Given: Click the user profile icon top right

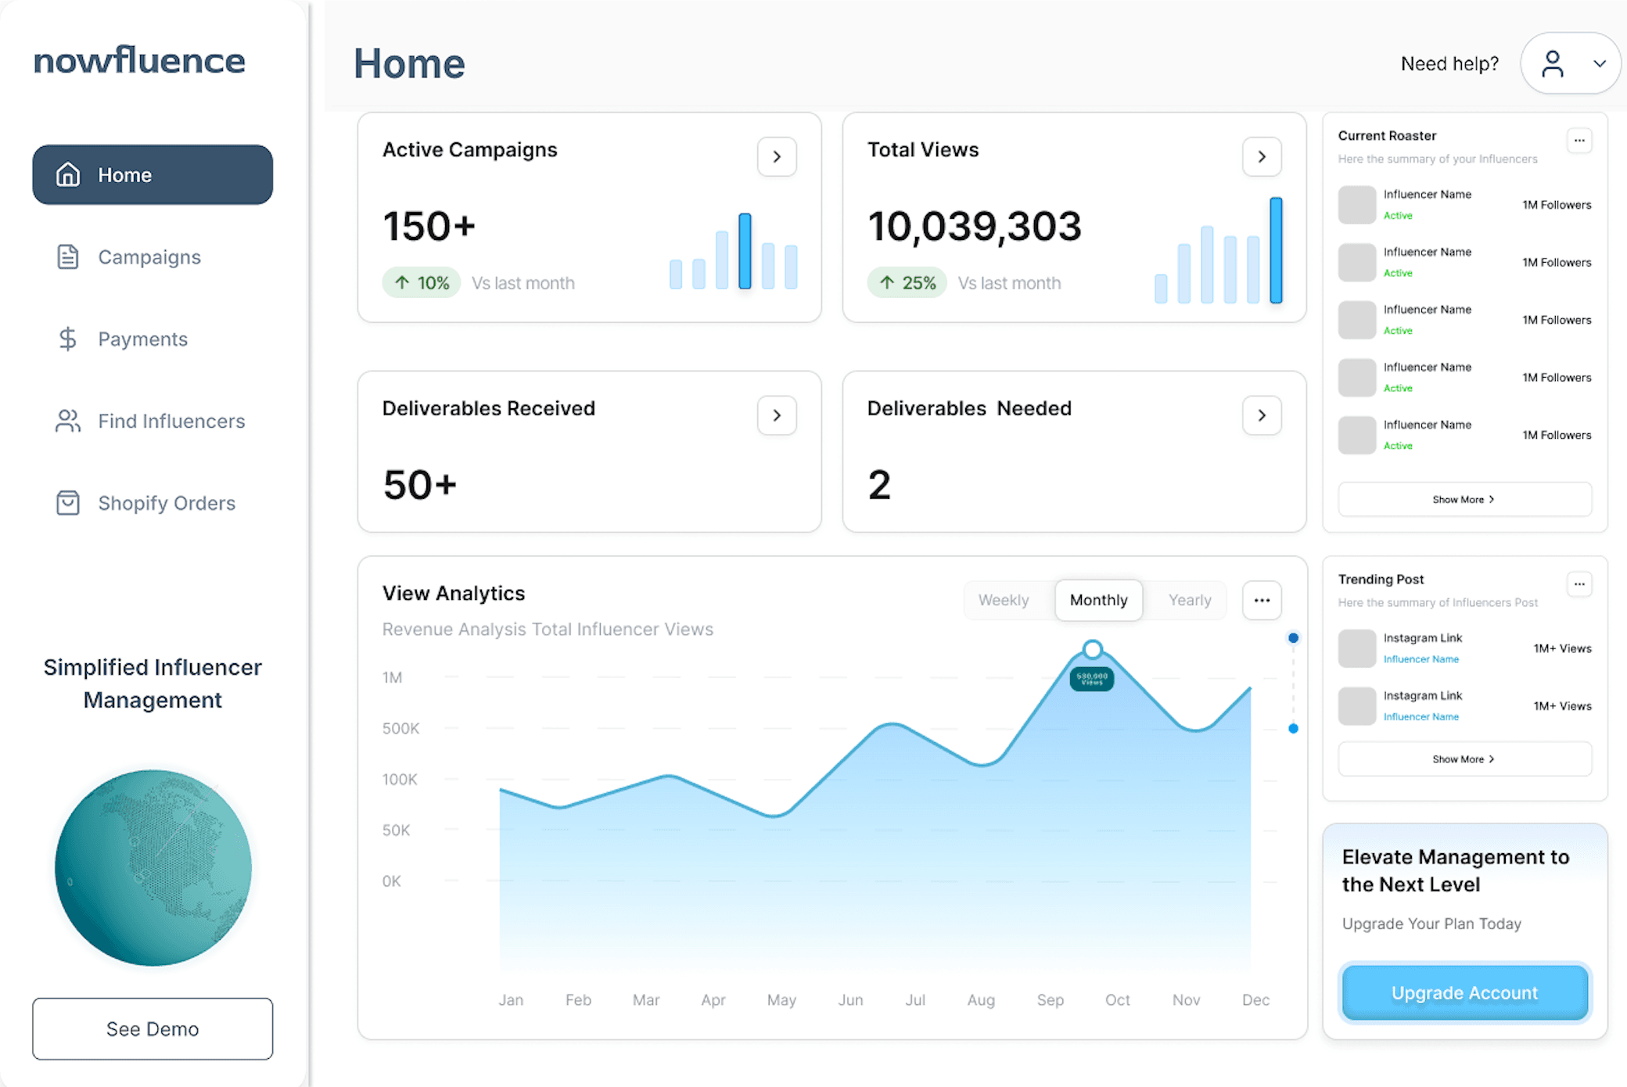Looking at the screenshot, I should (1553, 63).
